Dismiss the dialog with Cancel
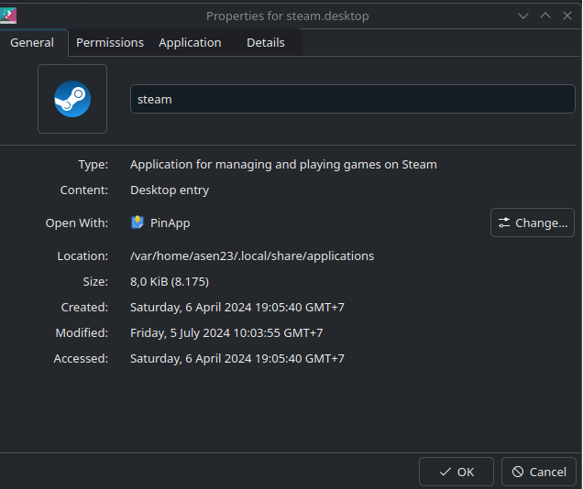 coord(539,472)
